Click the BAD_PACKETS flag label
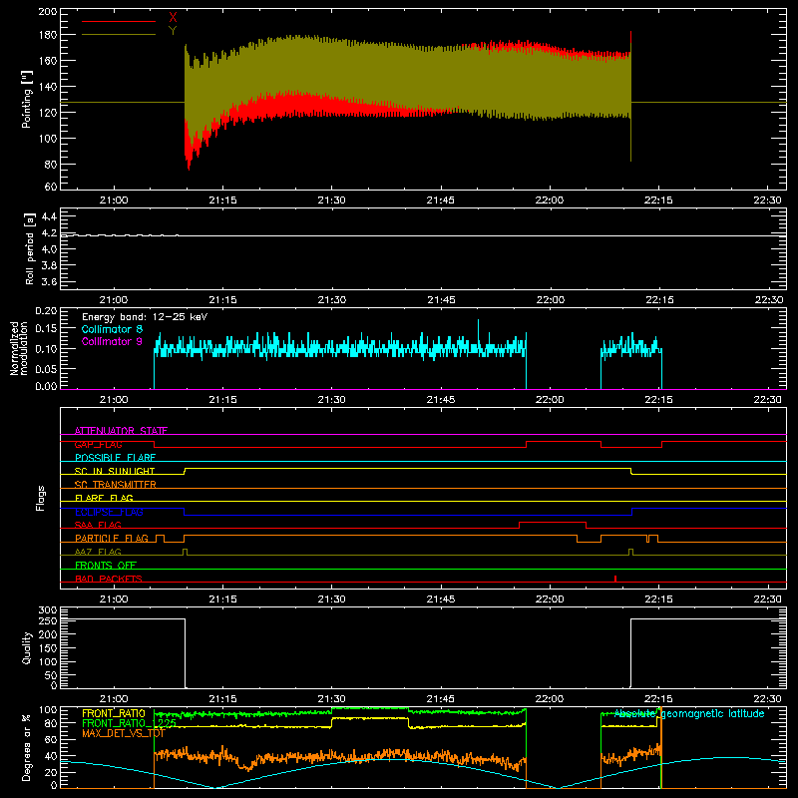 (109, 579)
